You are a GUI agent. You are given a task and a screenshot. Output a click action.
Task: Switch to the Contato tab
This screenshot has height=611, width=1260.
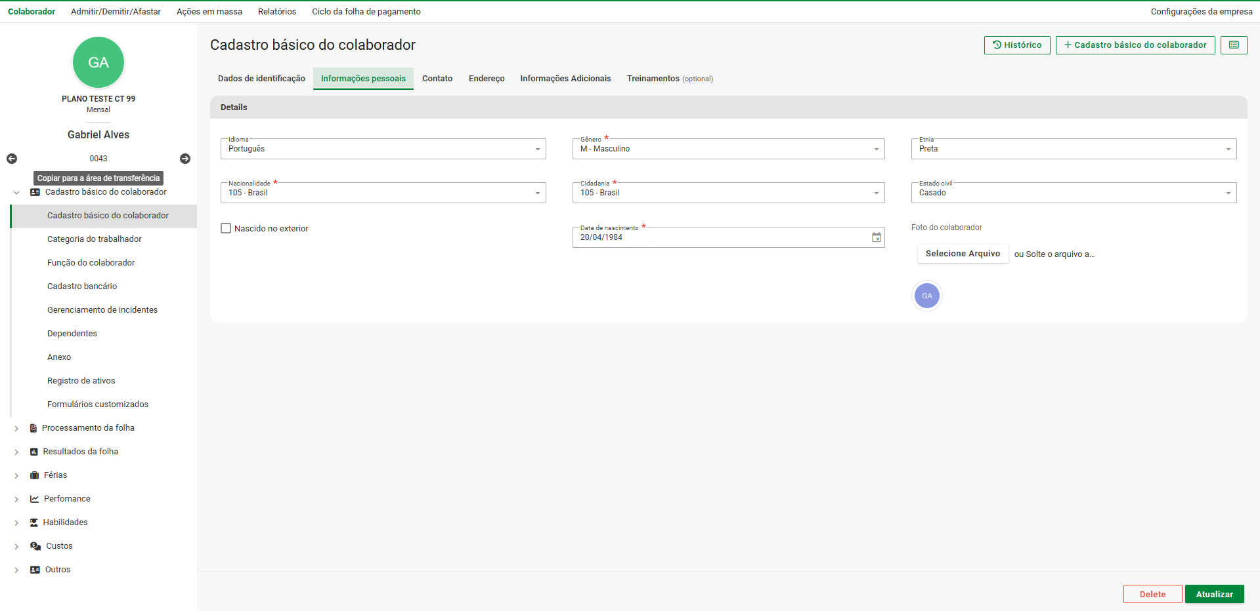437,79
